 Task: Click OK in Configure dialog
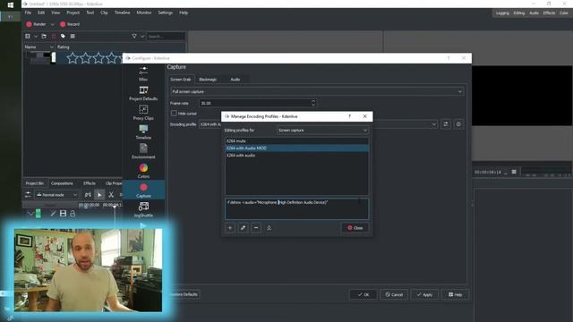[x=363, y=294]
